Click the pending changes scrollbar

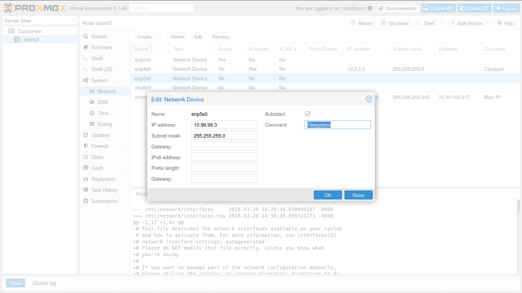click(518, 206)
